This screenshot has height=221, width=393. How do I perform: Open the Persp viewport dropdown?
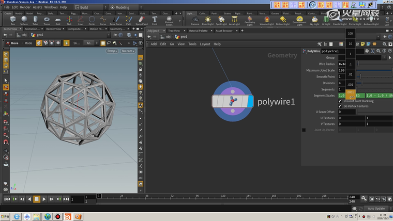point(112,51)
